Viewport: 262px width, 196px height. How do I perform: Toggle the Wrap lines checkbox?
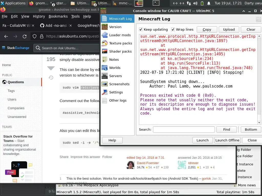[173, 30]
